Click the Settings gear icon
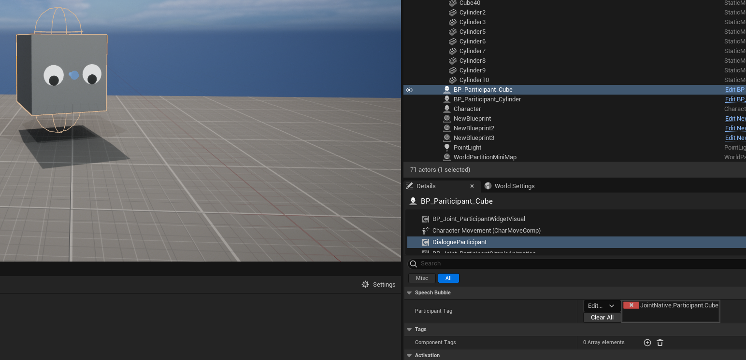The height and width of the screenshot is (360, 746). click(365, 284)
